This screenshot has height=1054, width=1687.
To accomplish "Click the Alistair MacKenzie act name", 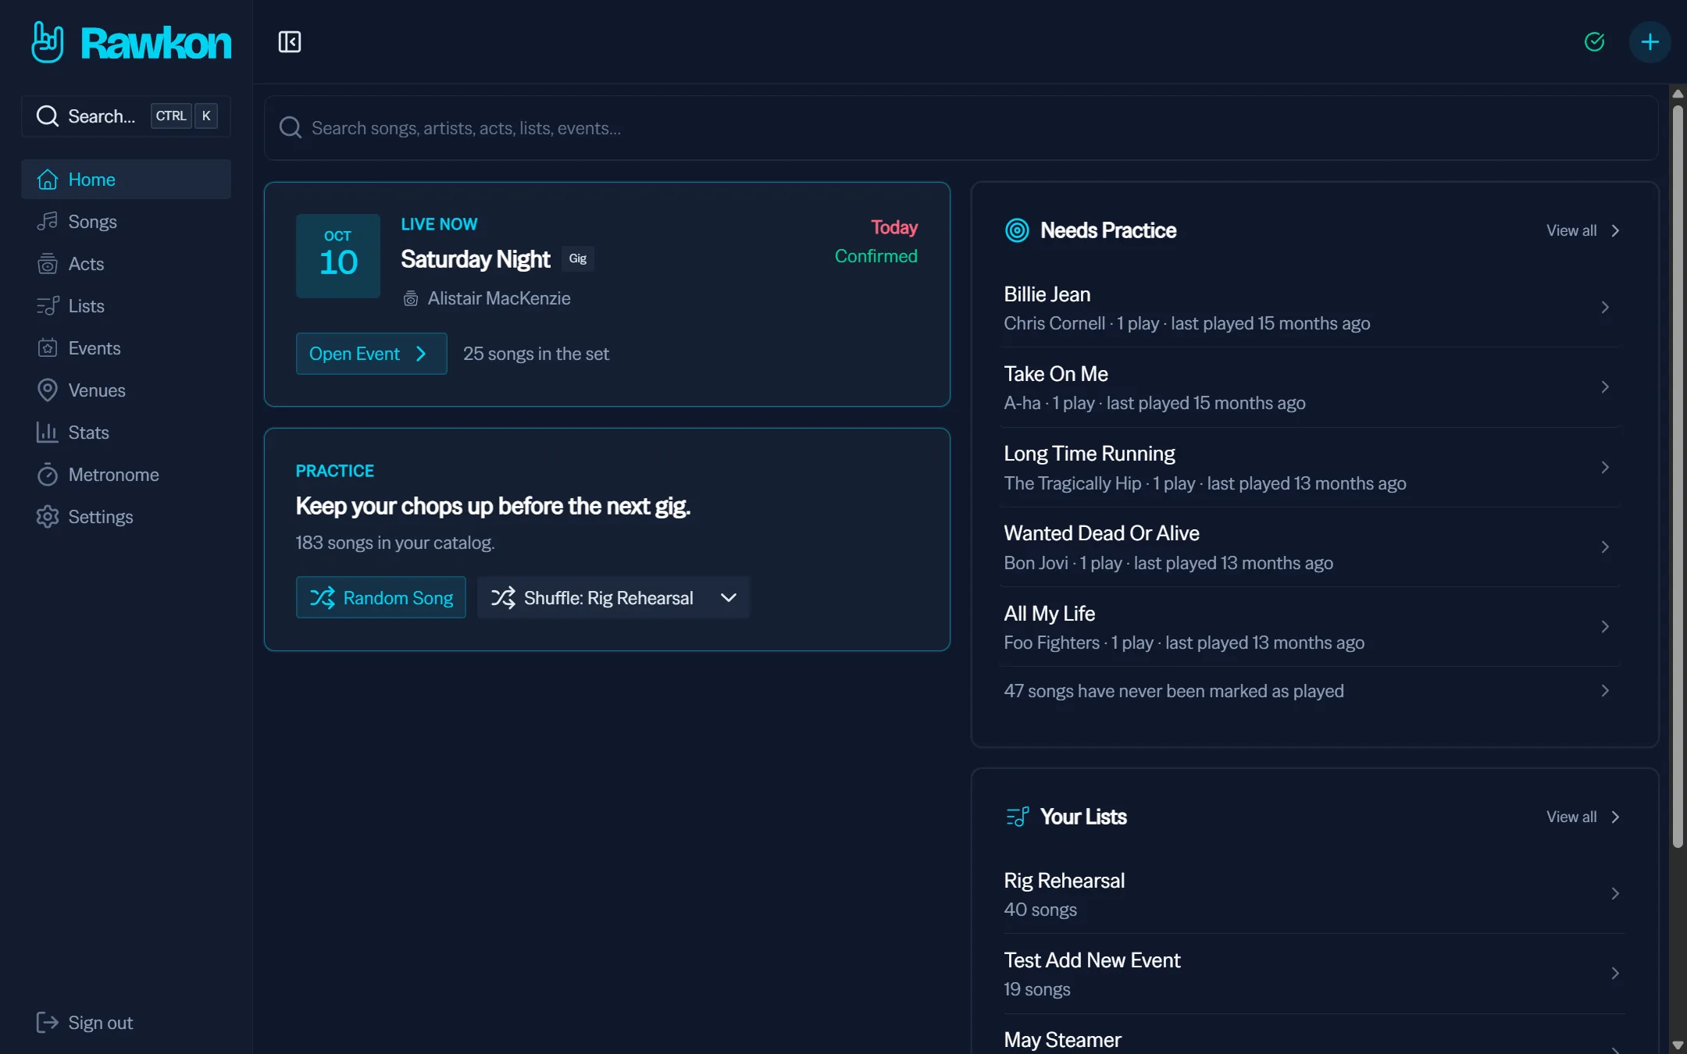I will [499, 298].
